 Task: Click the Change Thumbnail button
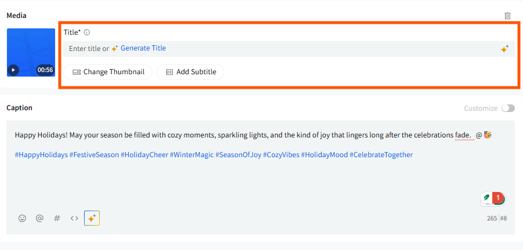point(108,72)
